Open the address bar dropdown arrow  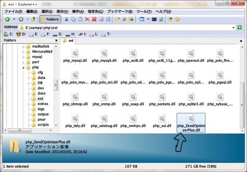coord(234,27)
